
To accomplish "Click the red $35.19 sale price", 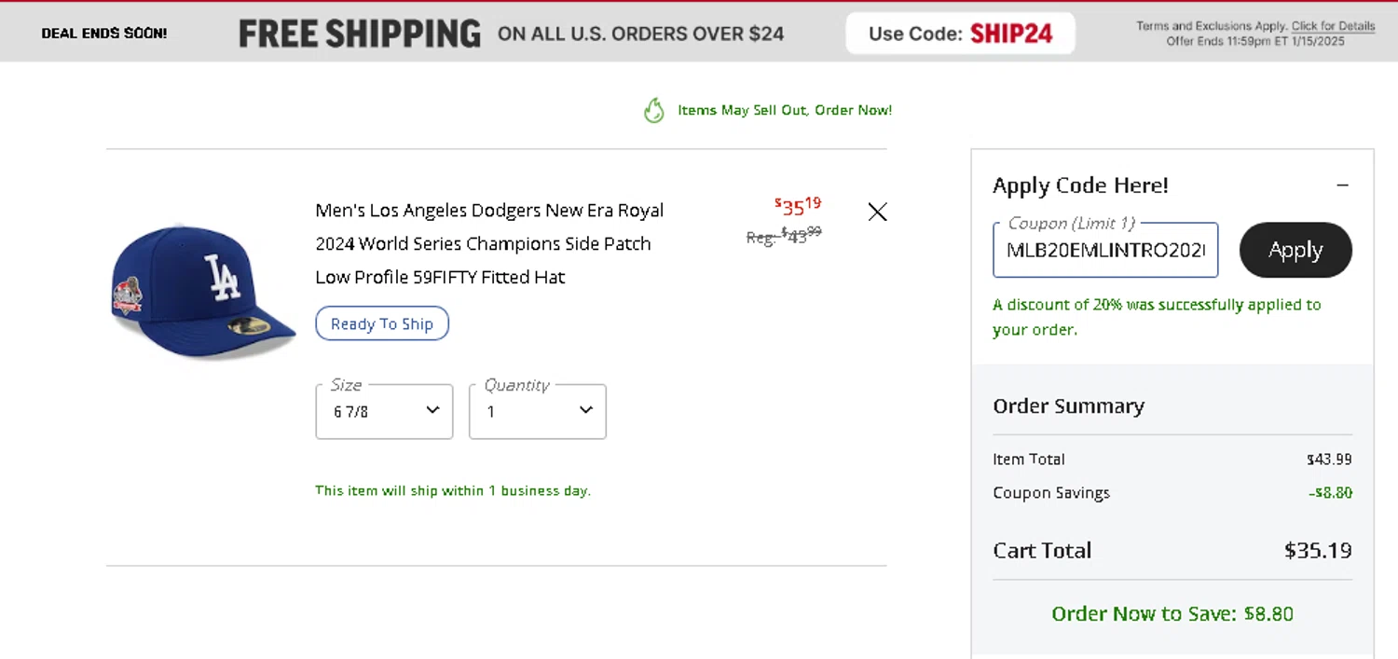I will 798,206.
